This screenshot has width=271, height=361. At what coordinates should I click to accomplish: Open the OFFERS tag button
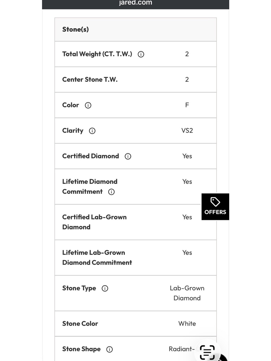point(215,207)
